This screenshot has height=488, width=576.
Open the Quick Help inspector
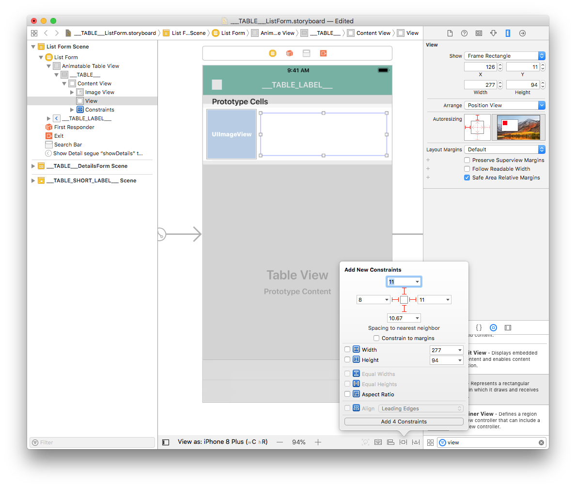(464, 33)
